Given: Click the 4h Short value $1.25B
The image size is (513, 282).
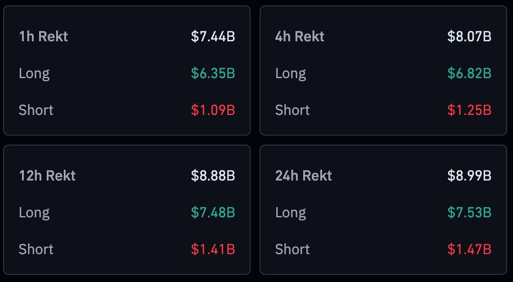Looking at the screenshot, I should pyautogui.click(x=469, y=110).
